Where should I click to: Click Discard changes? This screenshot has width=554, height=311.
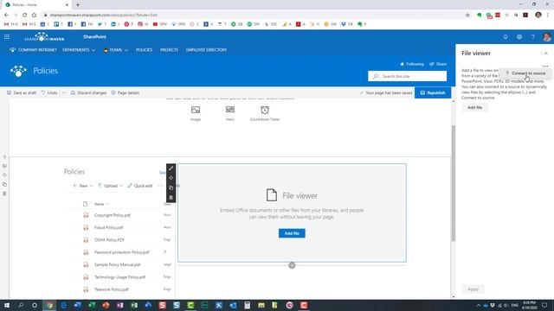(88, 92)
